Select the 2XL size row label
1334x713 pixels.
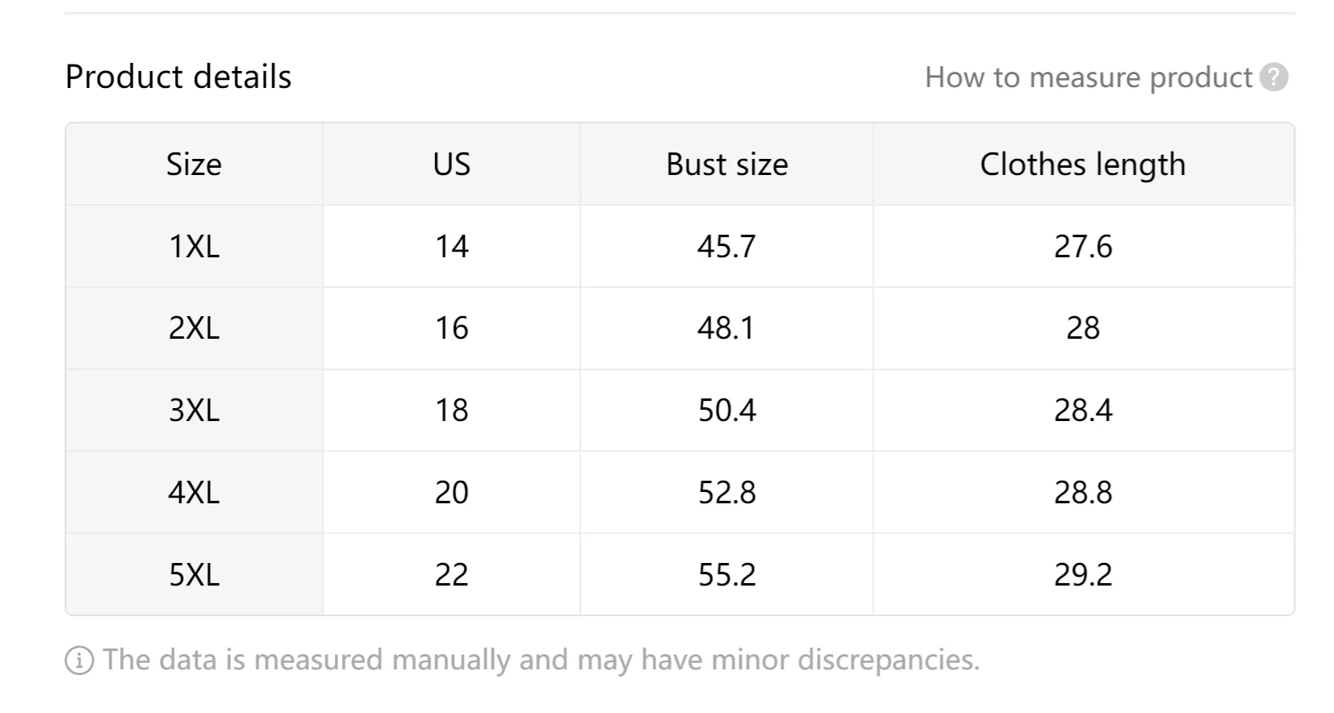pyautogui.click(x=194, y=328)
